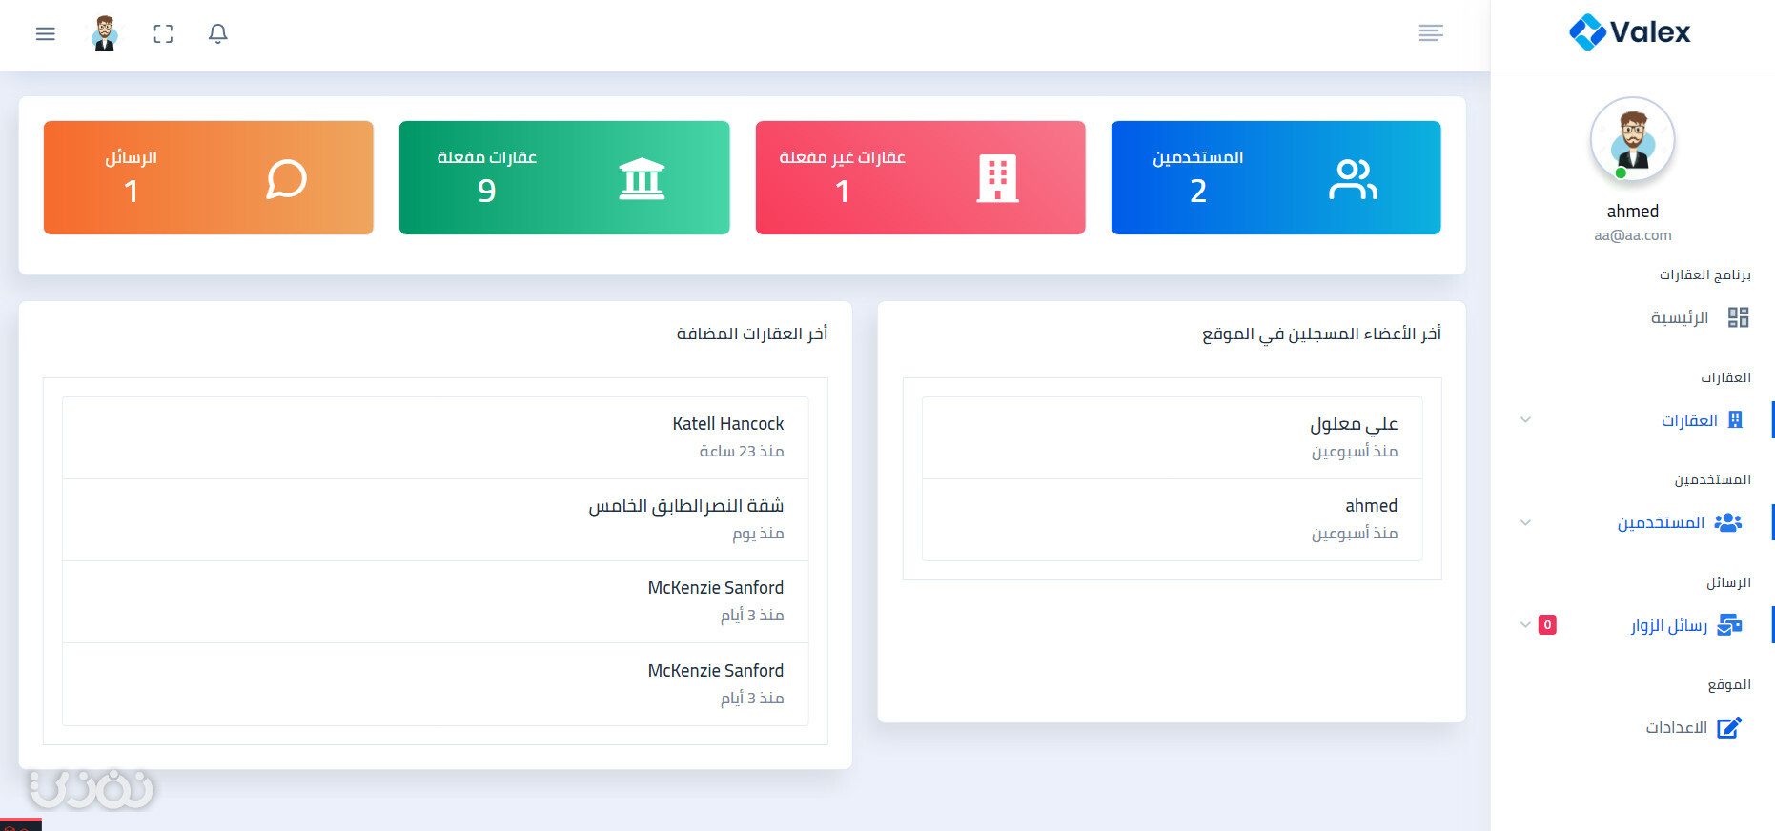Click the منذ يوم timestamp
The height and width of the screenshot is (831, 1775).
point(758,534)
